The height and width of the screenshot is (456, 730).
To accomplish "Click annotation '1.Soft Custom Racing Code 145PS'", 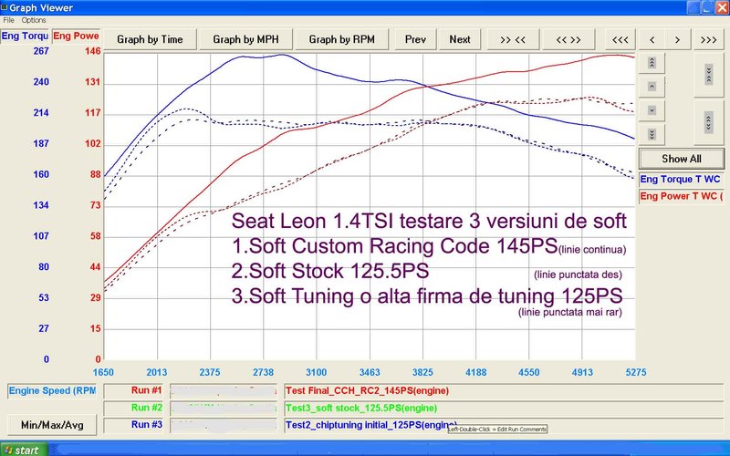I will (395, 246).
